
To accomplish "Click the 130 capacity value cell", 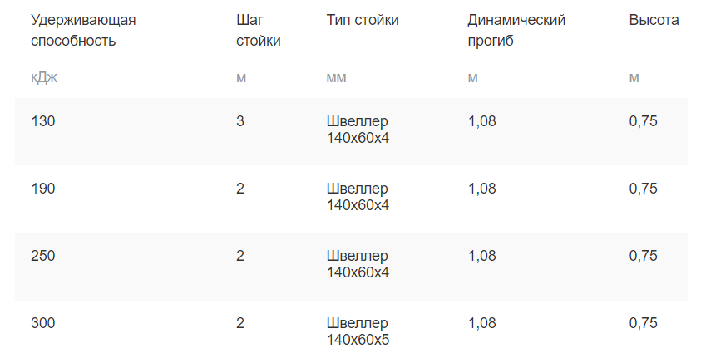I will [42, 121].
